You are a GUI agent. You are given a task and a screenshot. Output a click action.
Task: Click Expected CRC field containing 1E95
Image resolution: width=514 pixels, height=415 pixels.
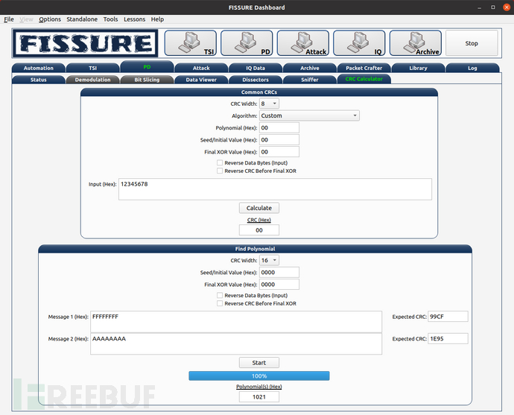pyautogui.click(x=448, y=338)
